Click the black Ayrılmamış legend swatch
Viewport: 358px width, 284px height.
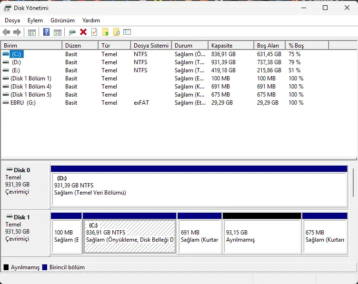(x=6, y=267)
